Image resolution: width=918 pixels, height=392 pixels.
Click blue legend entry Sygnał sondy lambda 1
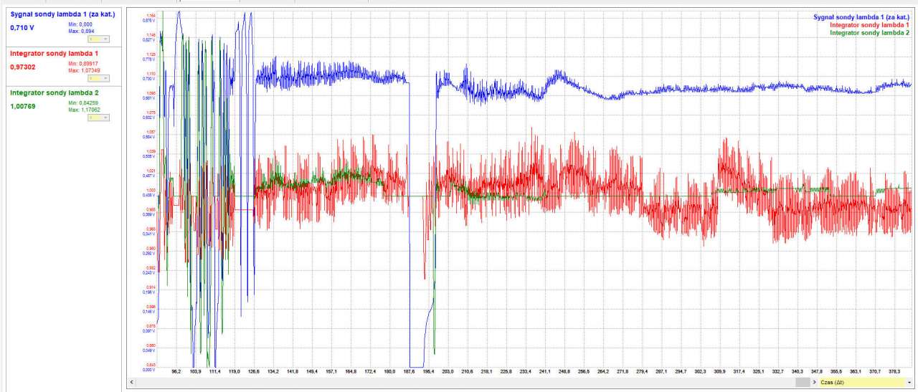[861, 16]
